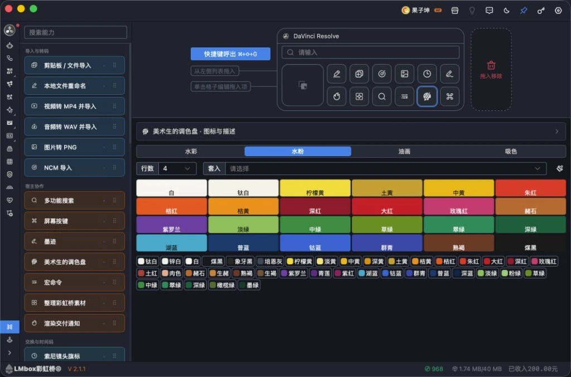This screenshot has height=377, width=571.
Task: Open the store icon in top bar
Action: pyautogui.click(x=455, y=11)
